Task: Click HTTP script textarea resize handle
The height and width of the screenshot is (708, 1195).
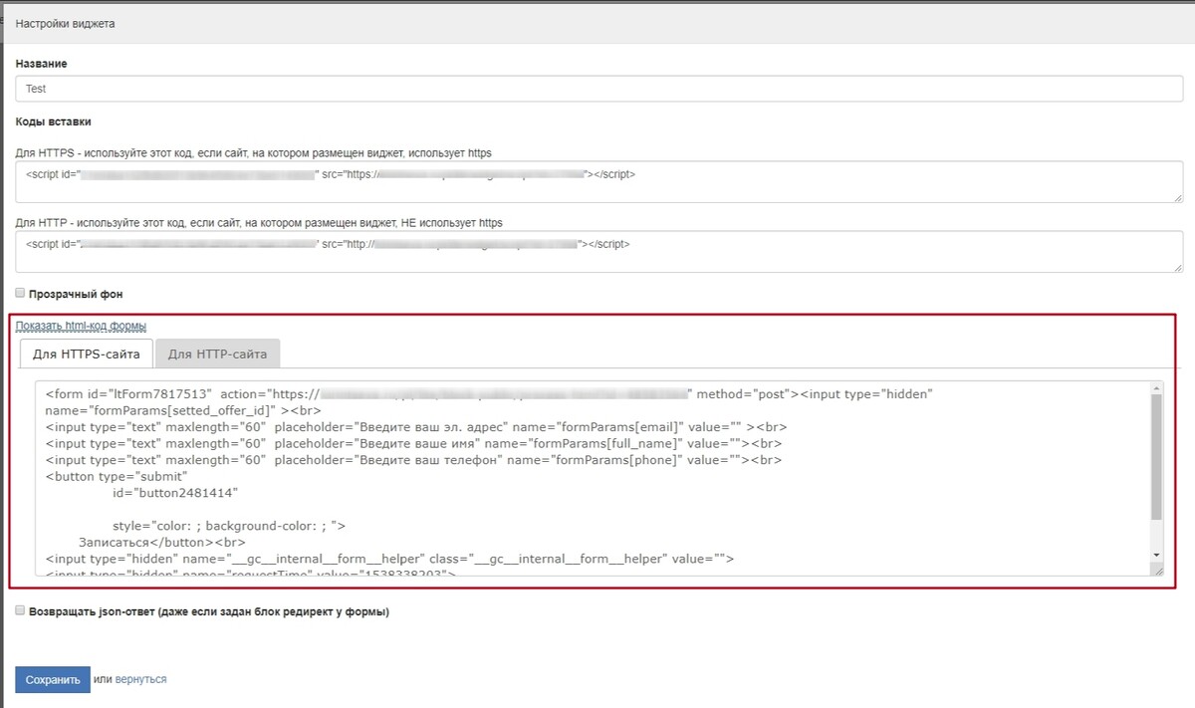Action: [x=1177, y=267]
